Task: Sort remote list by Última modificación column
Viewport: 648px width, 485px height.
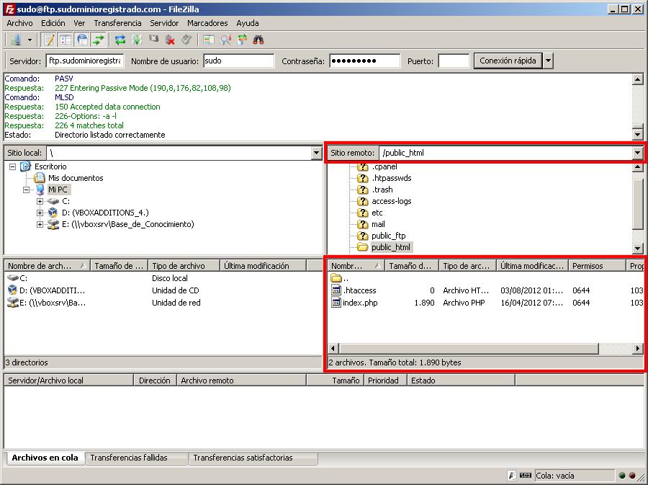Action: coord(532,266)
